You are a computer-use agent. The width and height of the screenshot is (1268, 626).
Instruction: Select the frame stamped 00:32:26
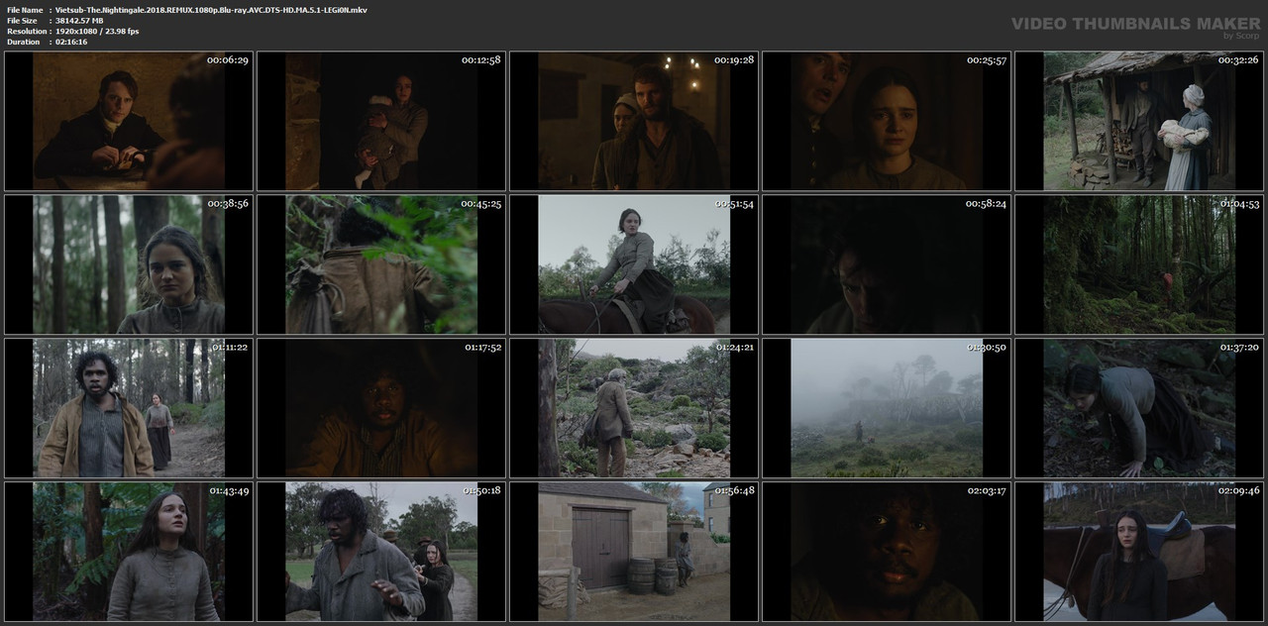(x=1139, y=122)
